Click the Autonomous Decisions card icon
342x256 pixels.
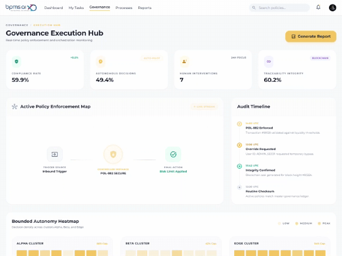point(100,61)
